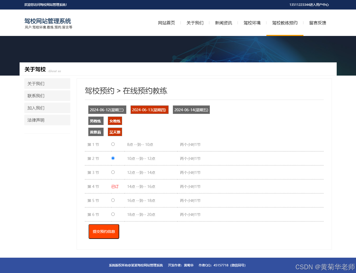
Task: Click 已订 status in 第 4 节
Action: click(115, 187)
